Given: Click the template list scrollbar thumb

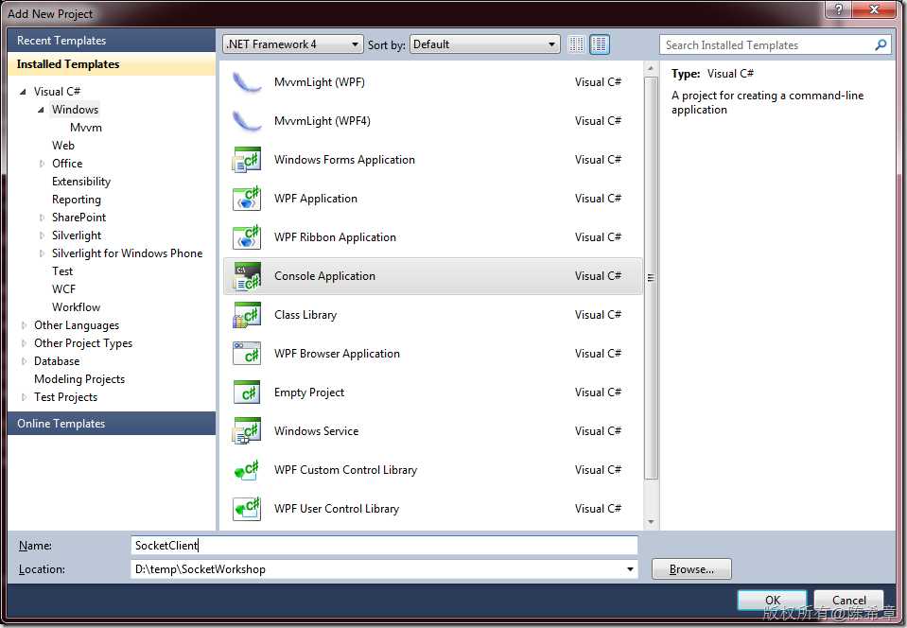Looking at the screenshot, I should point(651,277).
